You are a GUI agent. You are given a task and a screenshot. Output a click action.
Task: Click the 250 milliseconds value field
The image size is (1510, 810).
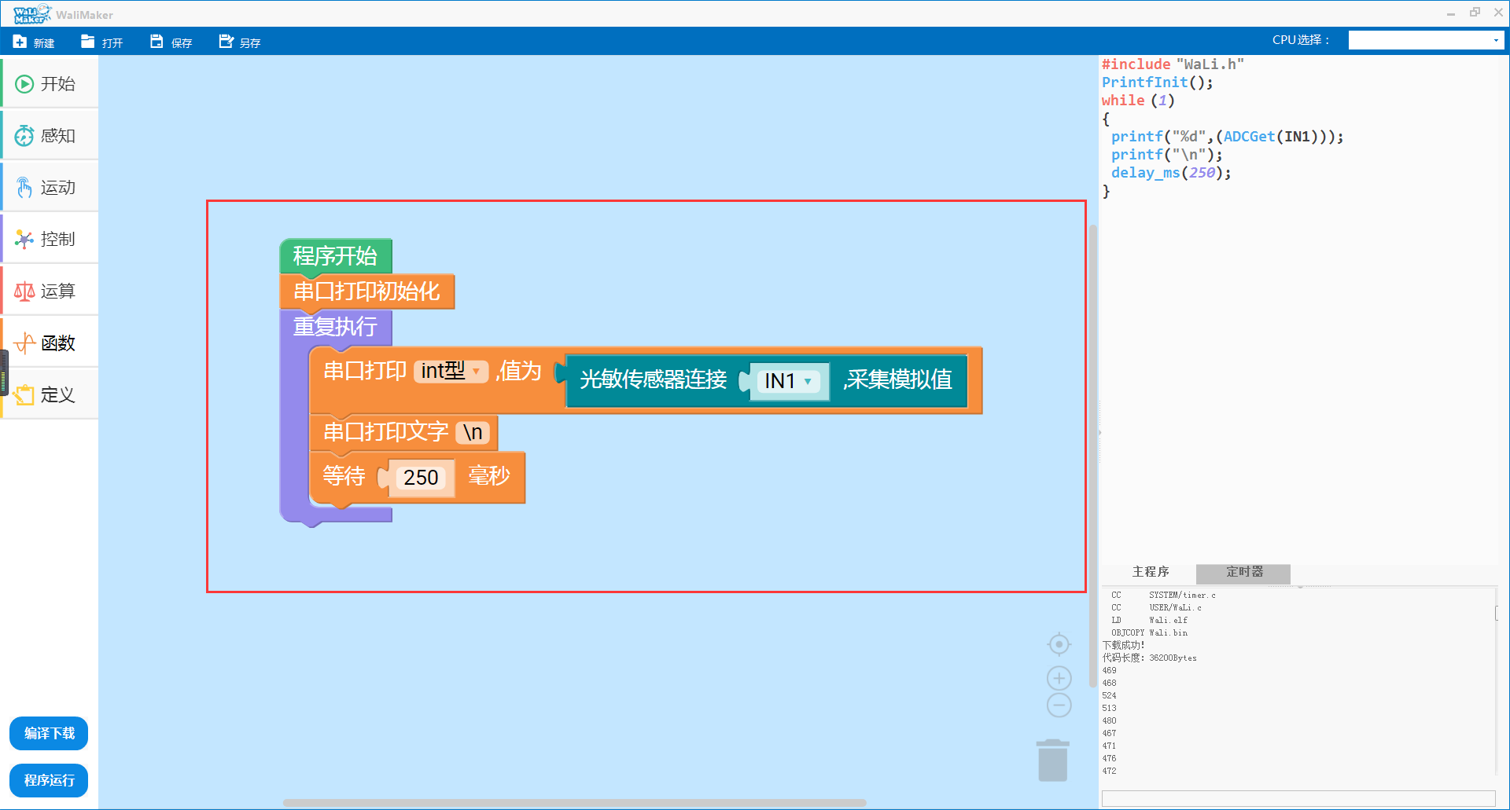(x=421, y=478)
